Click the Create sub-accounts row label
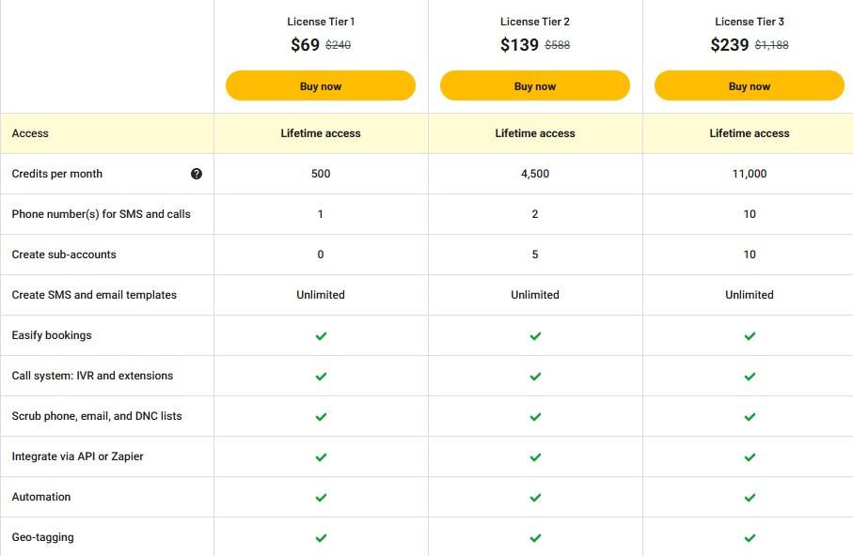 (x=62, y=255)
